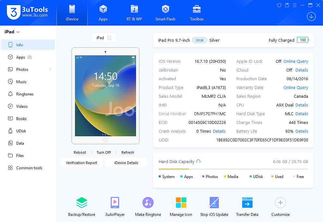This screenshot has width=323, height=222.
Task: Expand the Photos sidebar submenu arrow
Action: point(50,70)
